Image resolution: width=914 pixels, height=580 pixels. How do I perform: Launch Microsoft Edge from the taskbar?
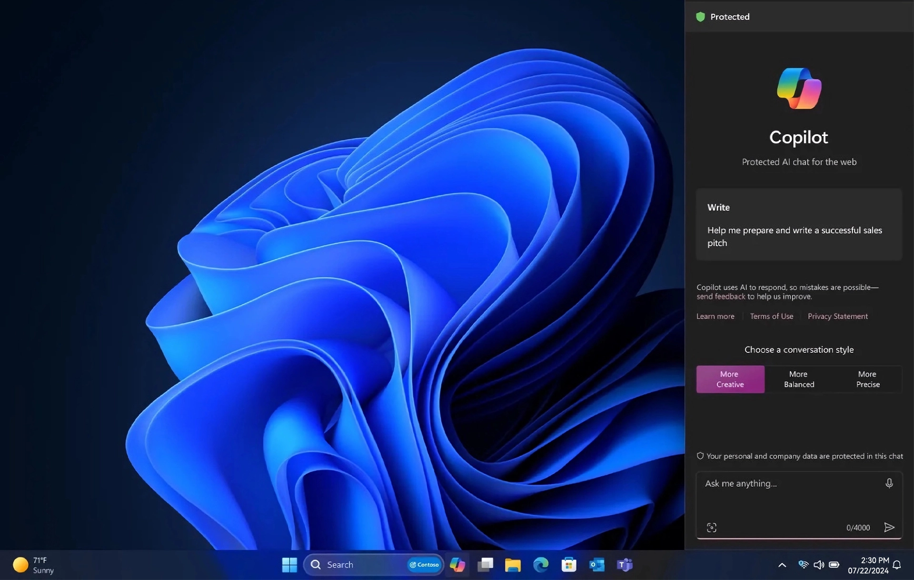(x=541, y=565)
